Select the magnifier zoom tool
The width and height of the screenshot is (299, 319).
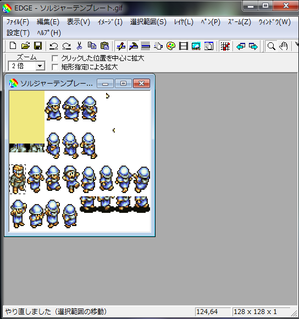(271, 46)
